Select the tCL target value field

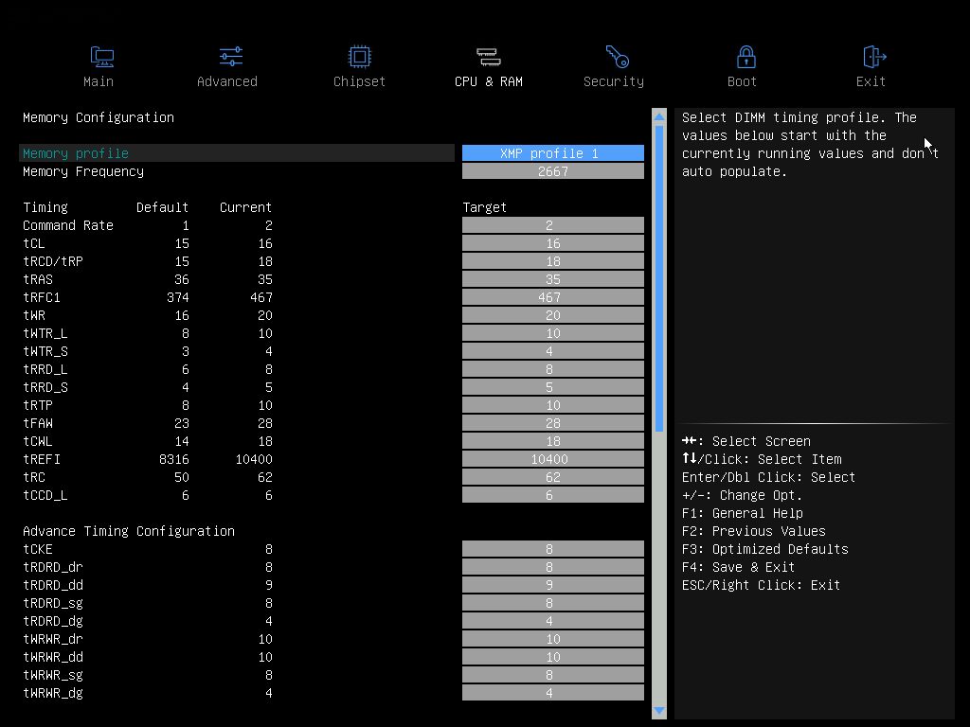point(553,243)
